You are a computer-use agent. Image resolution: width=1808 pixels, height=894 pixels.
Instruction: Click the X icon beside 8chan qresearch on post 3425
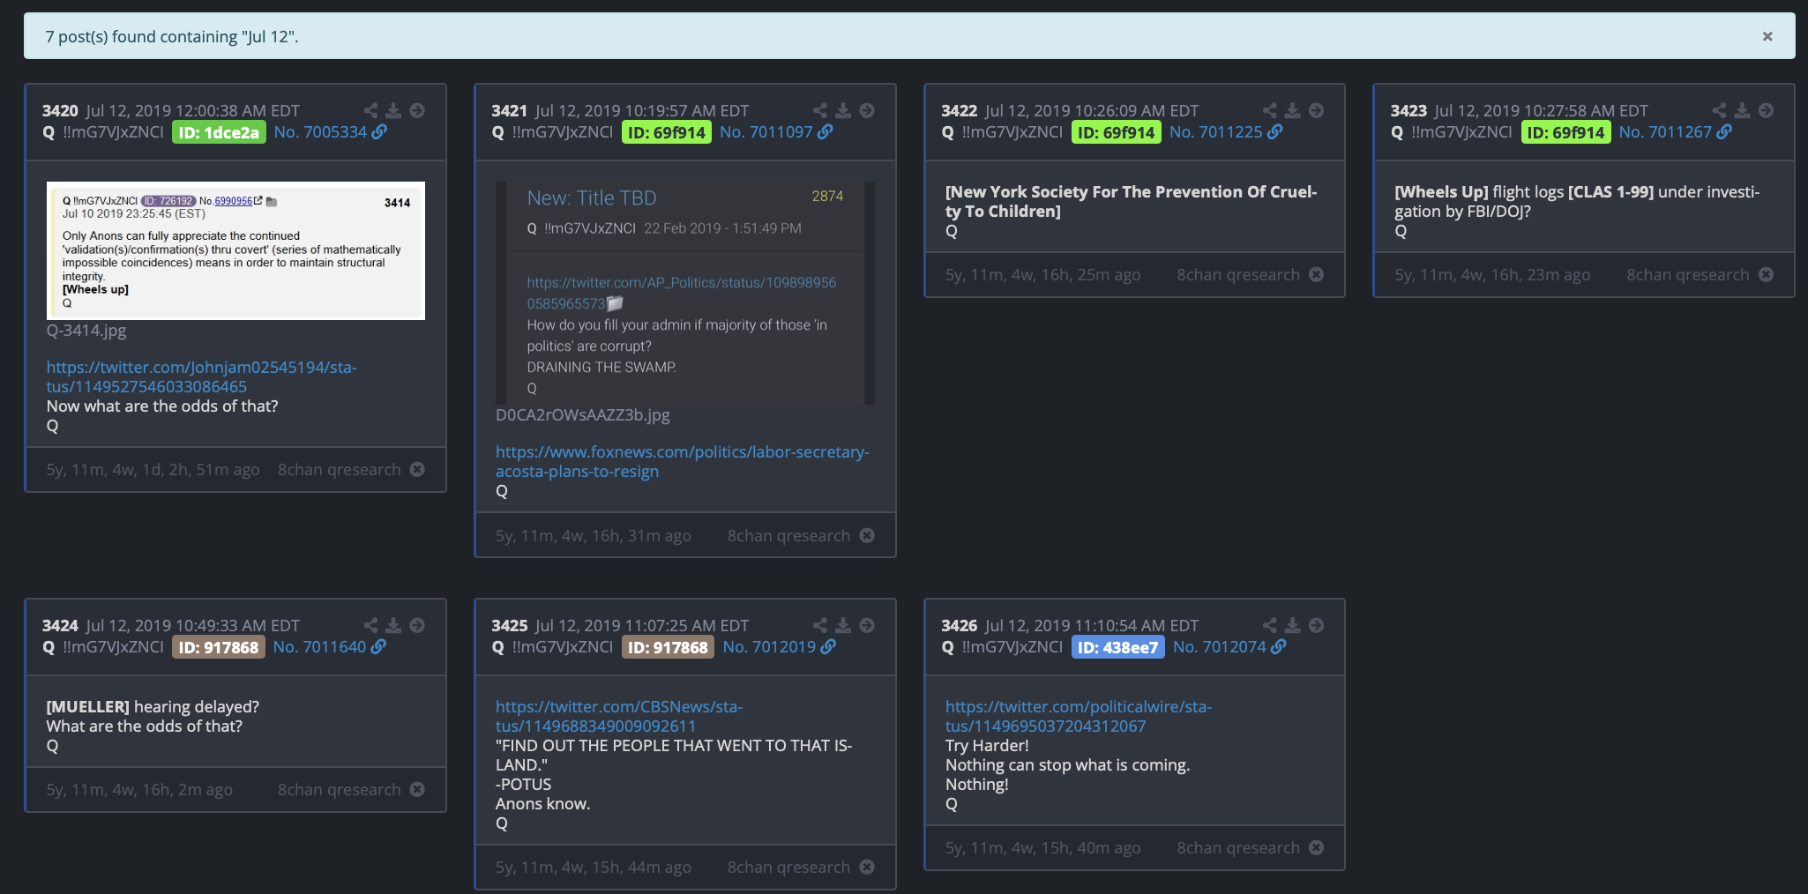pos(867,867)
